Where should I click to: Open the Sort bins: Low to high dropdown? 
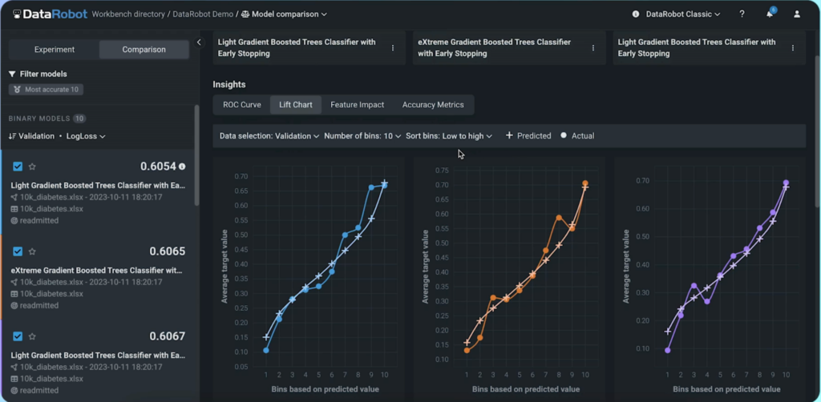(x=449, y=136)
